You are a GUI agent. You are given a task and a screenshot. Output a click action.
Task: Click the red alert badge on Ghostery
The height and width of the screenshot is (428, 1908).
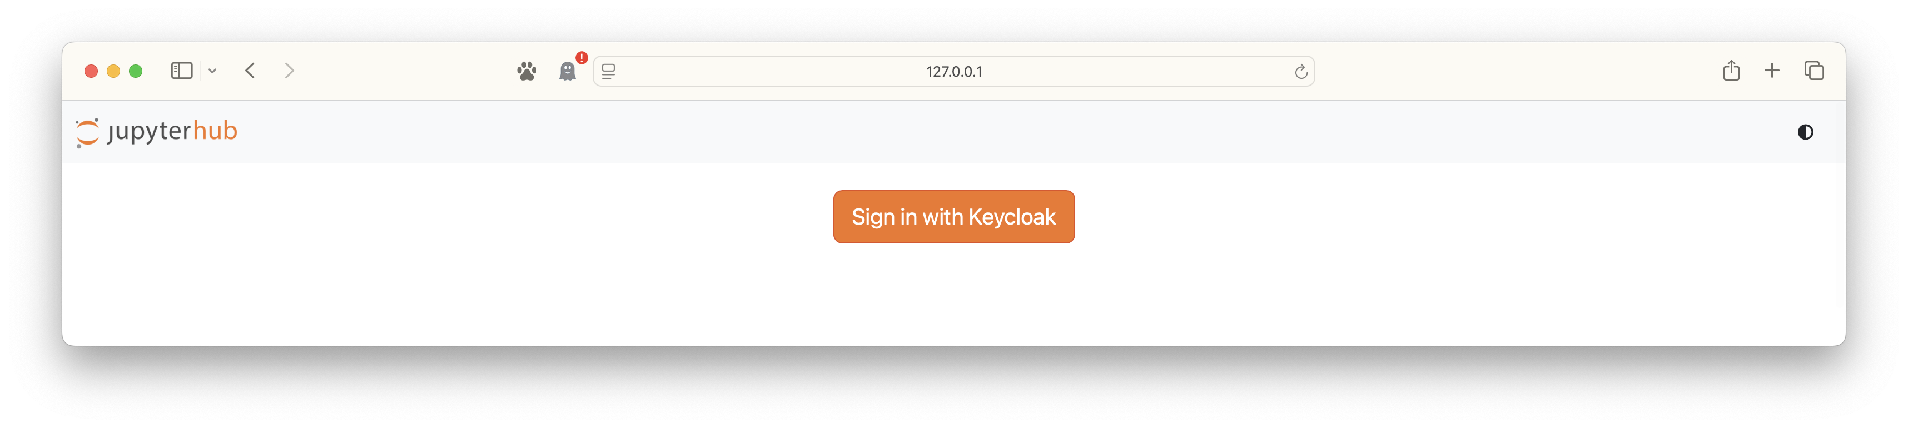(582, 58)
